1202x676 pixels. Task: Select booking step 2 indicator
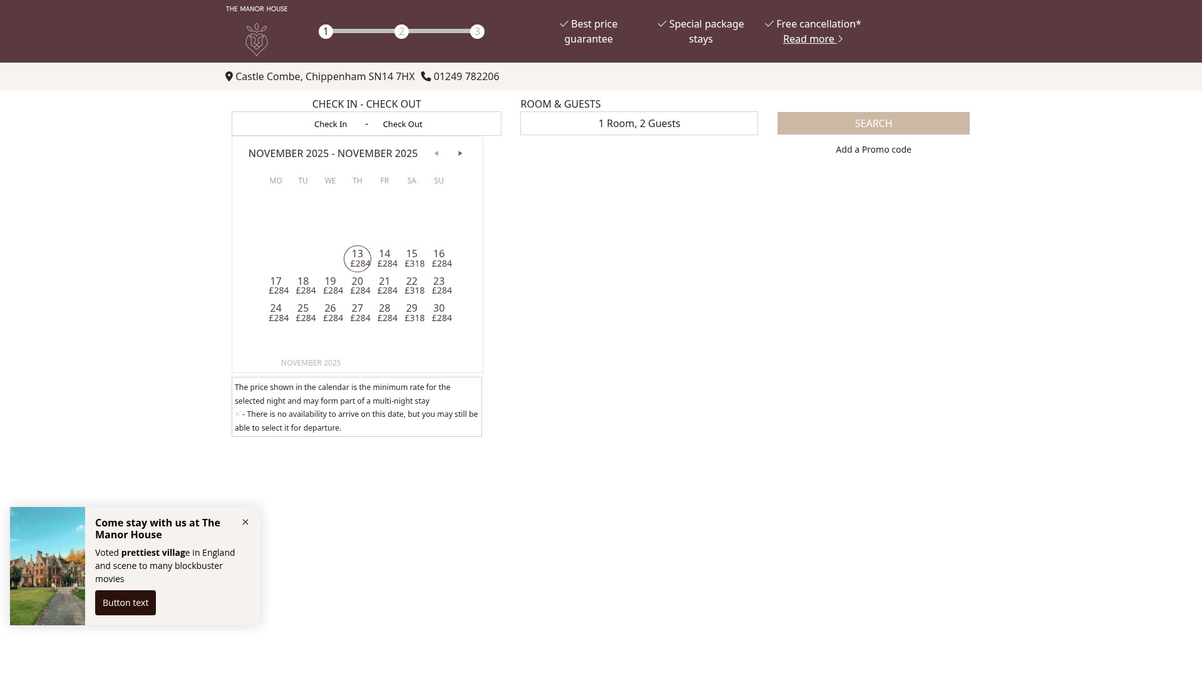tap(401, 32)
